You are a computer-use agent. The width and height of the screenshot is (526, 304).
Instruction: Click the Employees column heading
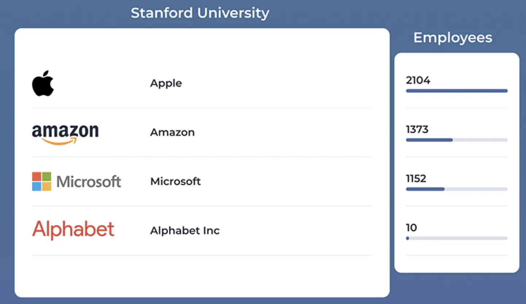click(453, 38)
